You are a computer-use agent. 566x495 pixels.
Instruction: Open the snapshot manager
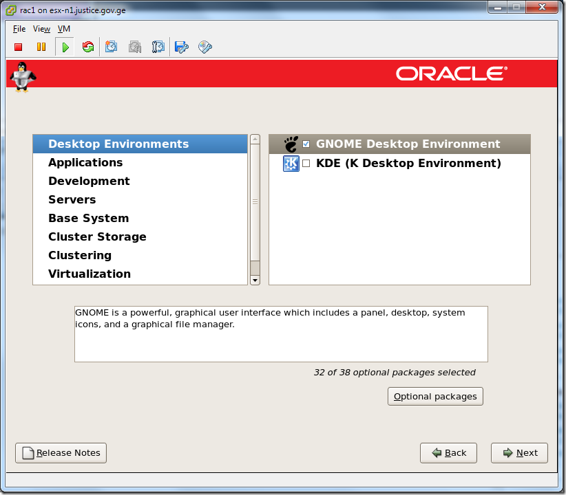tap(158, 47)
